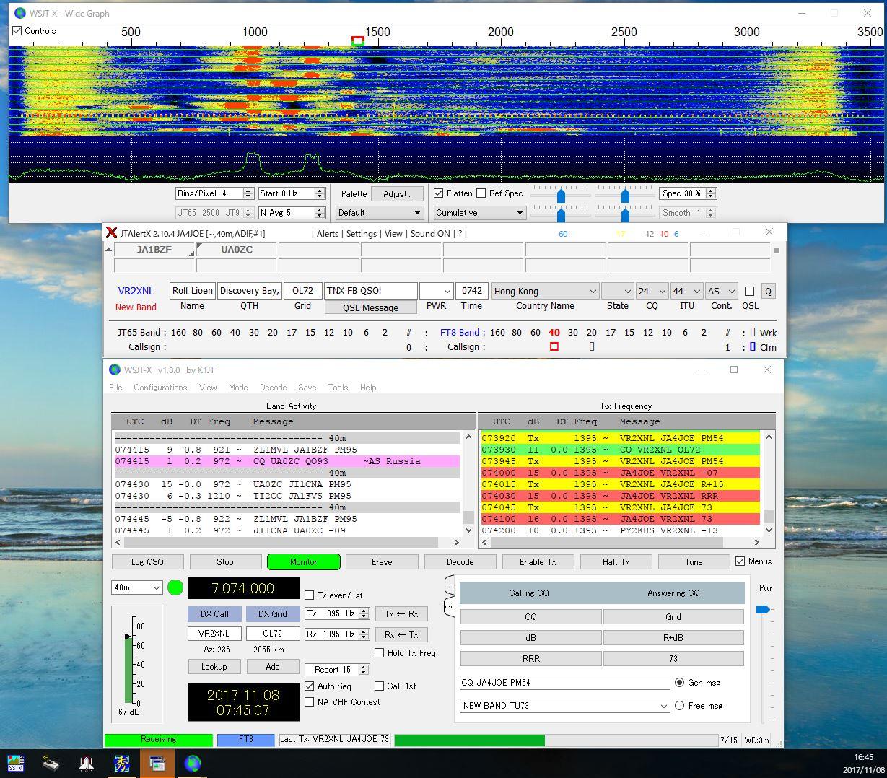Image resolution: width=887 pixels, height=778 pixels.
Task: Click the space shuttle taskbar icon
Action: point(86,763)
